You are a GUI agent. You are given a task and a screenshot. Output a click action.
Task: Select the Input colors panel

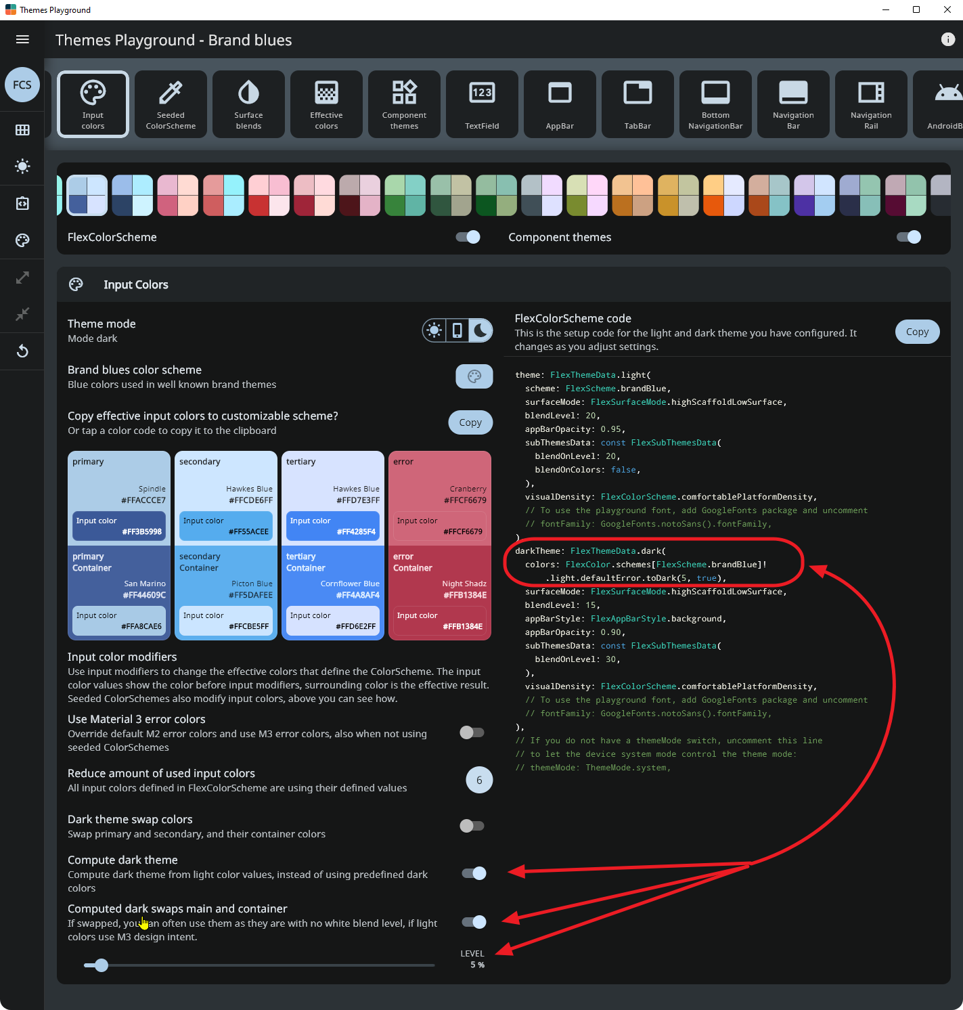93,104
